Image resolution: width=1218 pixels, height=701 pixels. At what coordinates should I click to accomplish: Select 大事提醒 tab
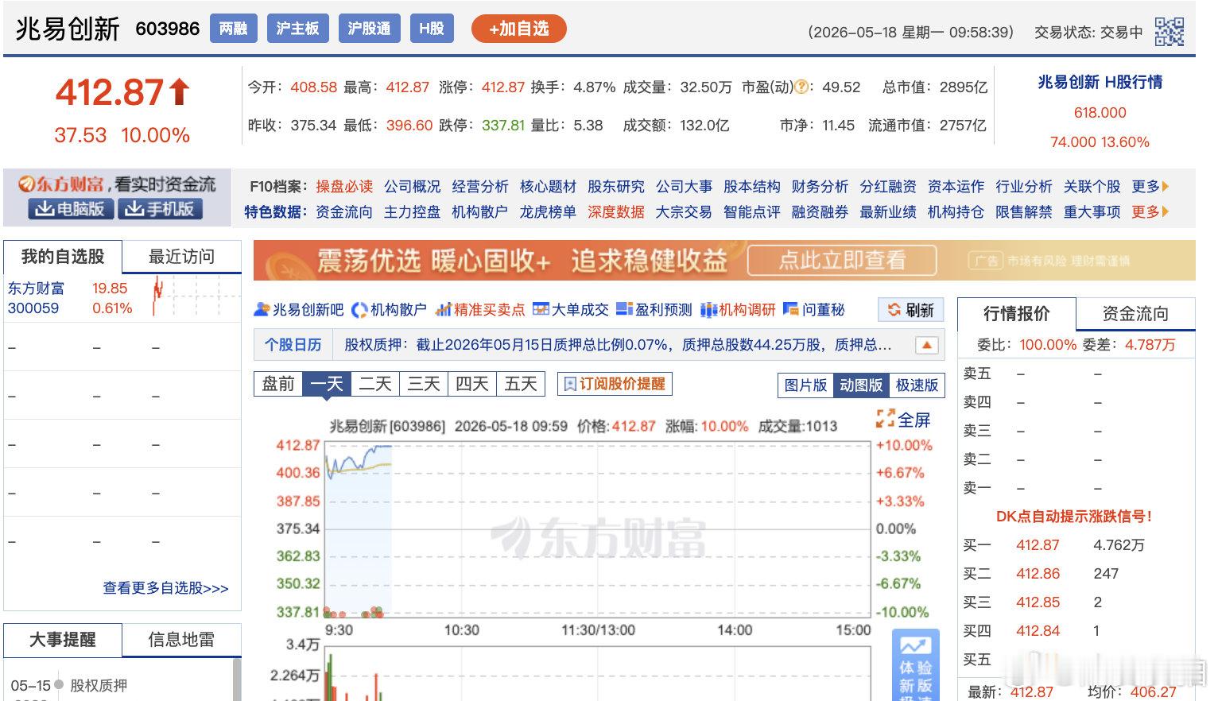pos(63,640)
